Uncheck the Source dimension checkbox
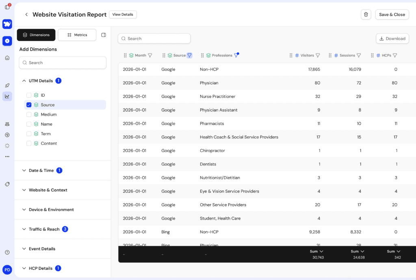 tap(29, 105)
